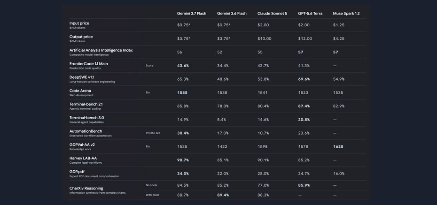The height and width of the screenshot is (205, 437).
Task: Click Intelligence Index value 52
Action: tap(219, 52)
